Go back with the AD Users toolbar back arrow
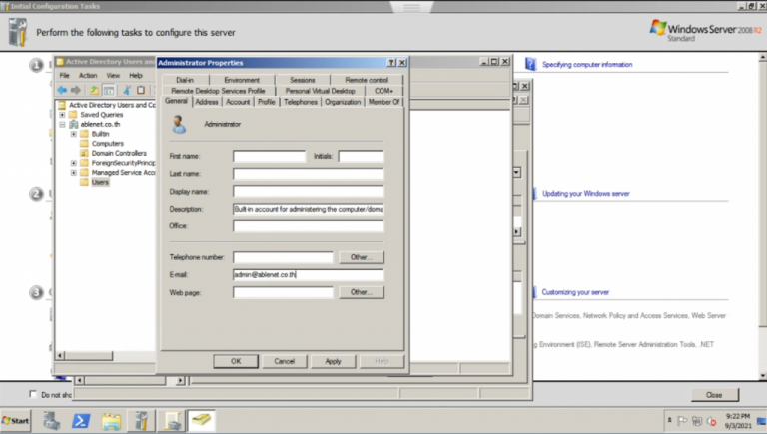Screen dimensions: 767x434 click(x=62, y=90)
